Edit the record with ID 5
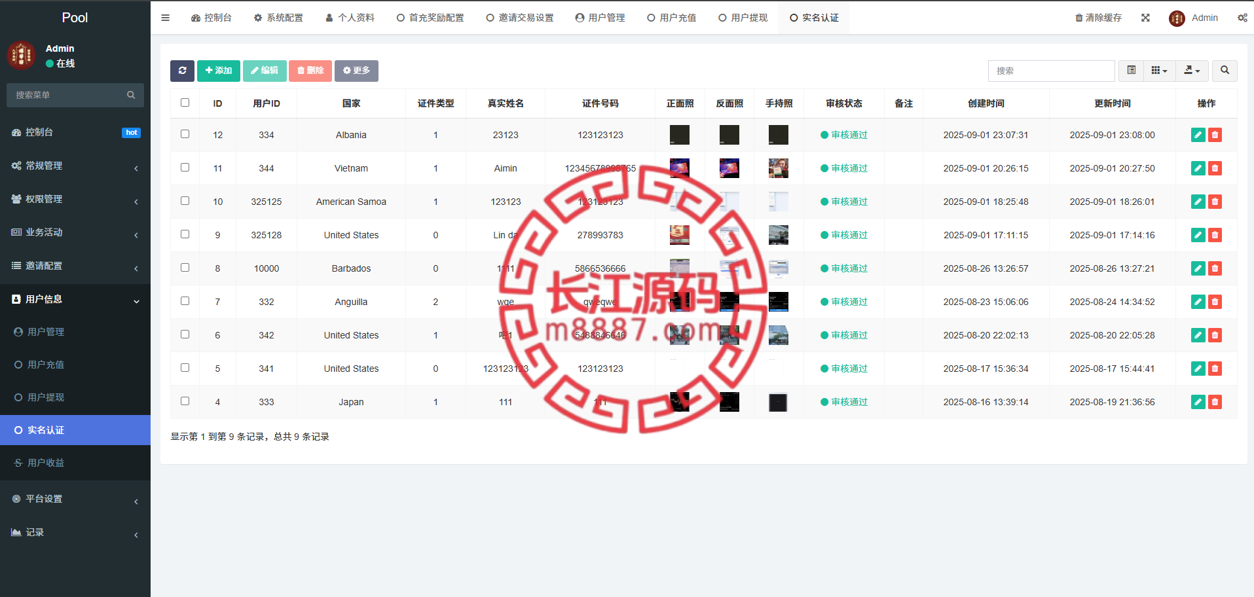1254x597 pixels. 1198,369
